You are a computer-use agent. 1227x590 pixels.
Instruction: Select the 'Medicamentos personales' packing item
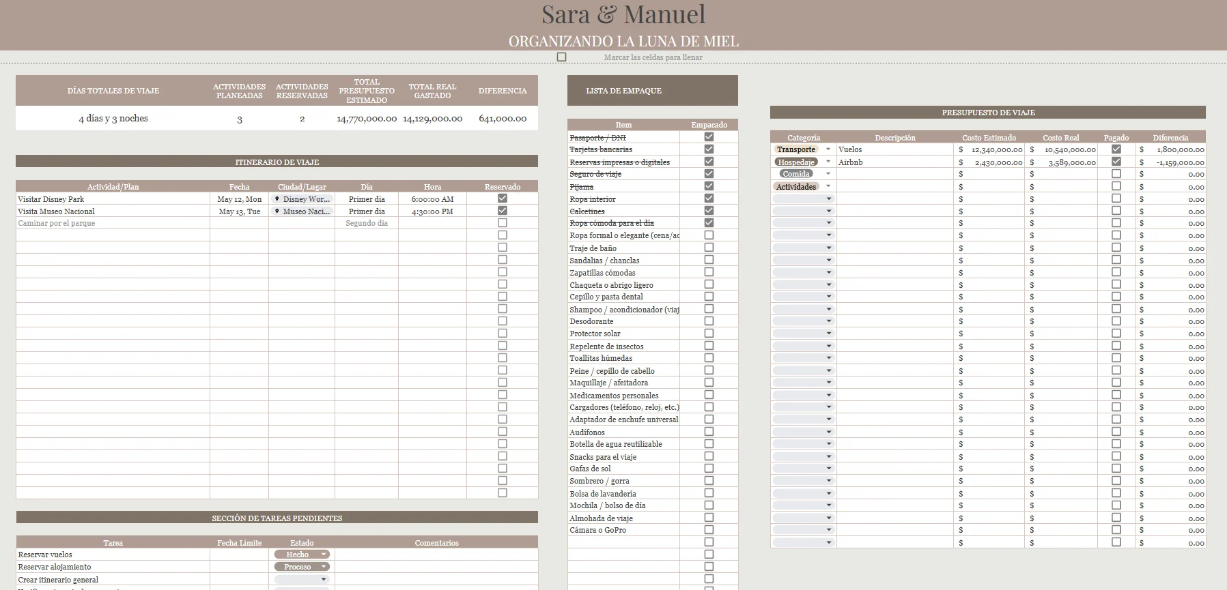[x=623, y=396]
